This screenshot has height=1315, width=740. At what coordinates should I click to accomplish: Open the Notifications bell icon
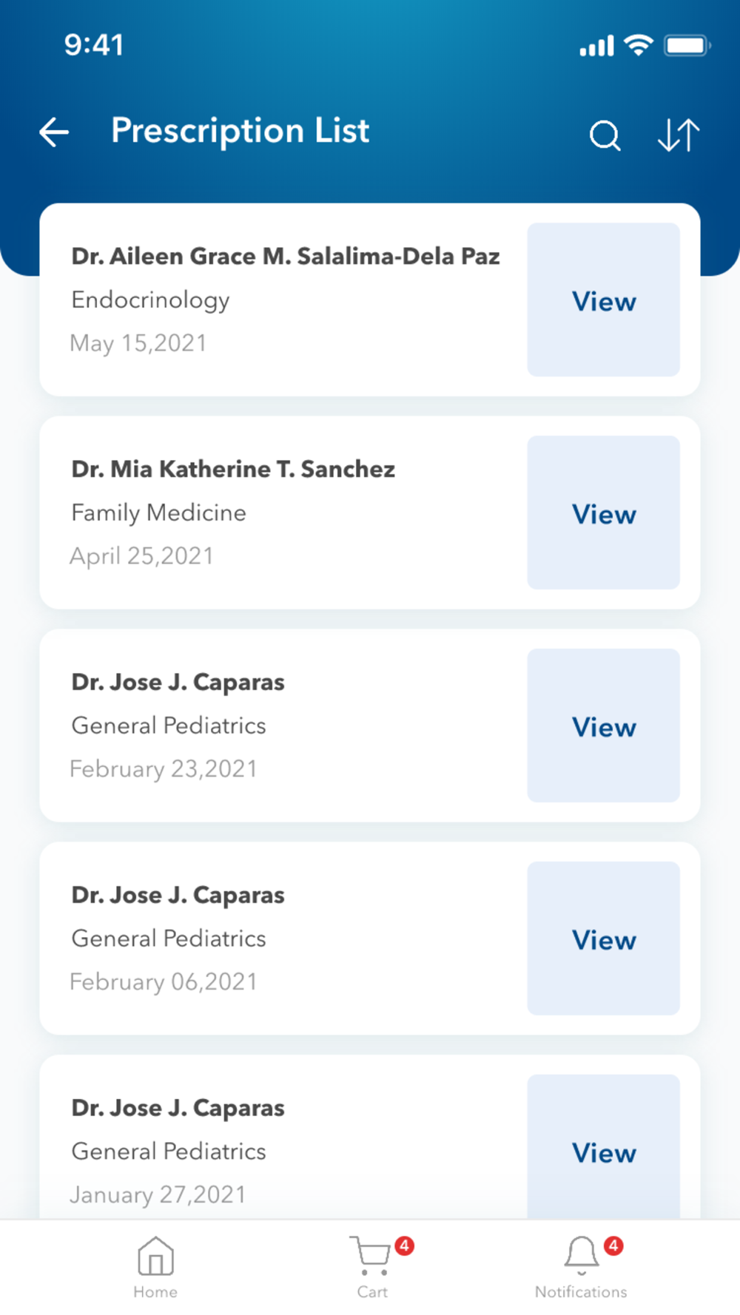582,1255
